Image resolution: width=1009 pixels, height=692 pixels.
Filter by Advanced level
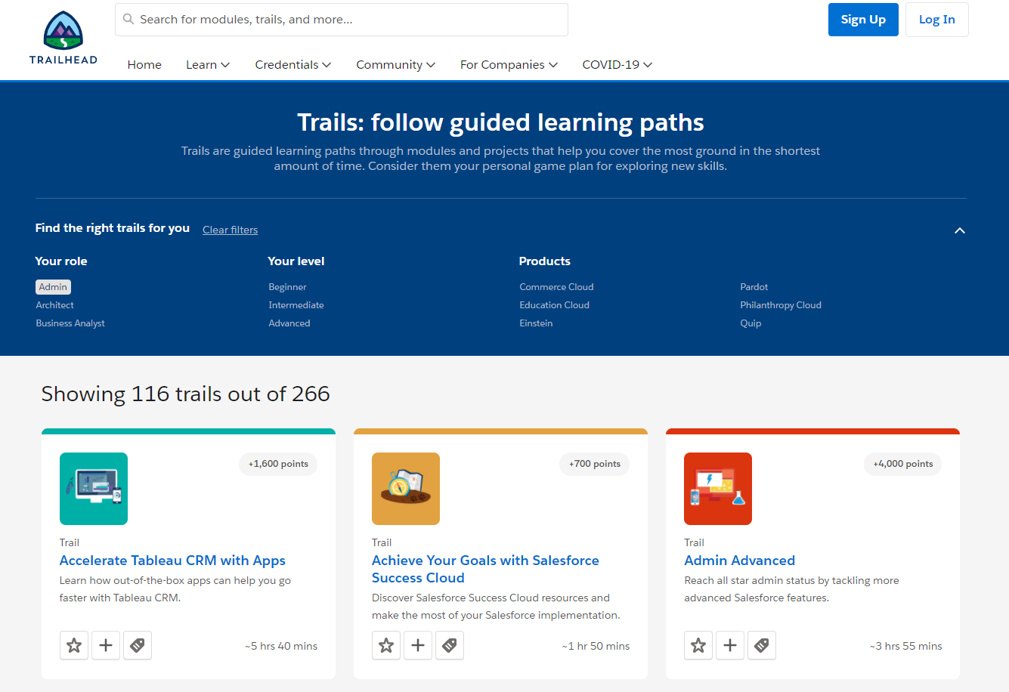coord(289,323)
